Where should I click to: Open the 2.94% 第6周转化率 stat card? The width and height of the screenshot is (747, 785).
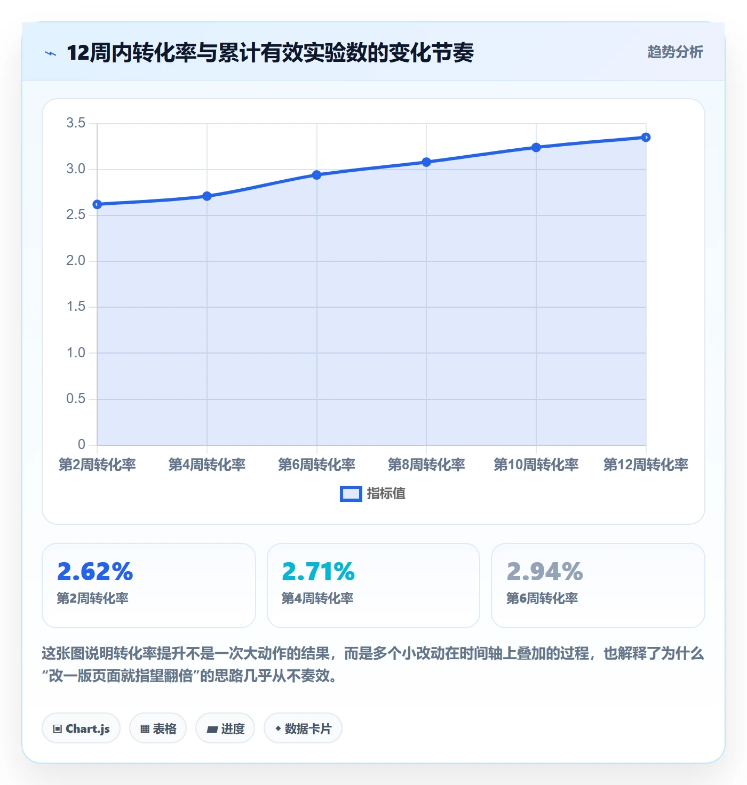click(598, 586)
